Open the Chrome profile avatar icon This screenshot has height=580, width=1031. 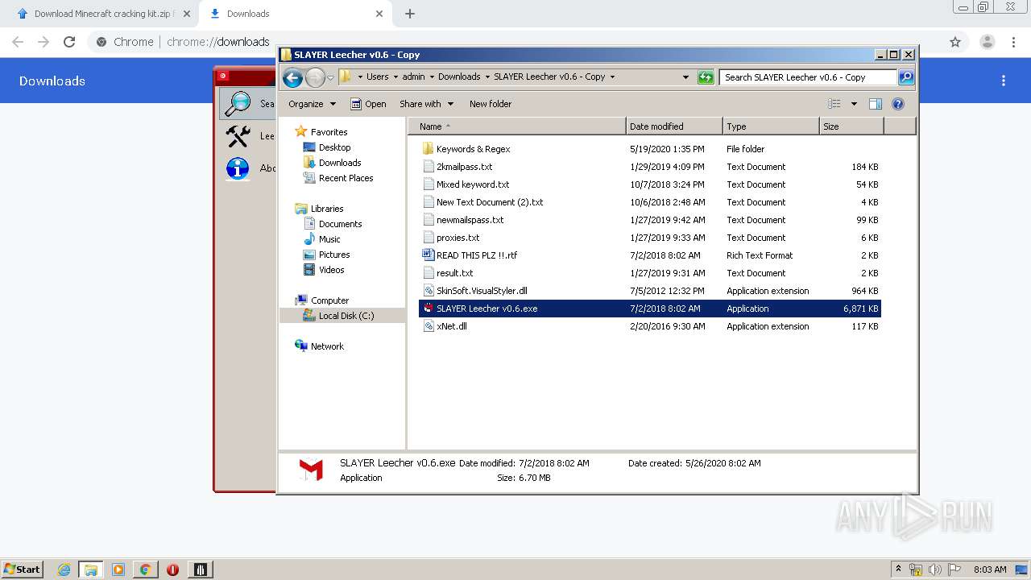click(x=988, y=42)
